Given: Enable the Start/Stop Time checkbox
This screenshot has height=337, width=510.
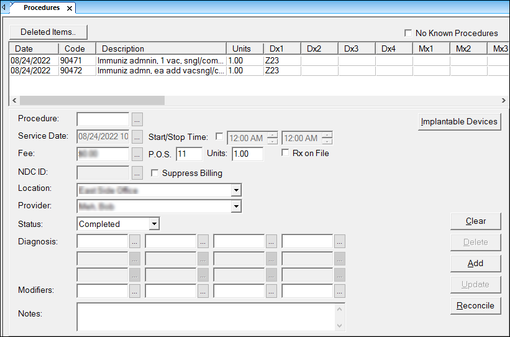Looking at the screenshot, I should [x=219, y=137].
